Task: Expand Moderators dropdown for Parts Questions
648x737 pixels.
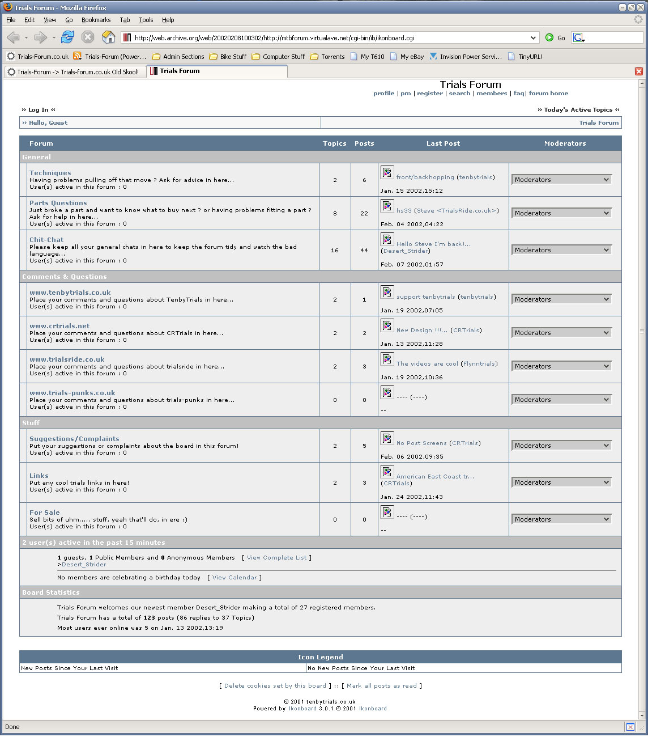Action: (561, 213)
